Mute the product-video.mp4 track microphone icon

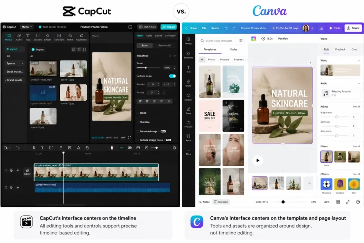point(11,170)
